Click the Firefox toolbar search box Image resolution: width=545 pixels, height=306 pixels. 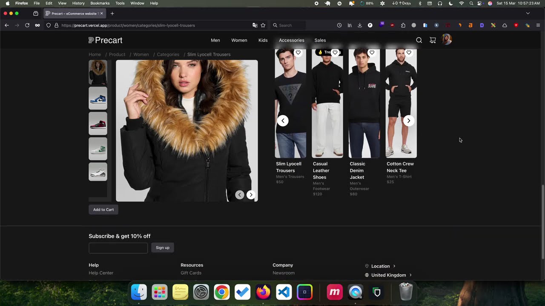click(288, 25)
